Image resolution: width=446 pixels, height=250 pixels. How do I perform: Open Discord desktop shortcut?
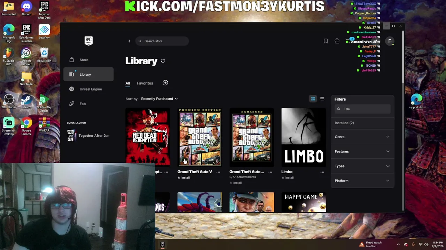point(26,9)
